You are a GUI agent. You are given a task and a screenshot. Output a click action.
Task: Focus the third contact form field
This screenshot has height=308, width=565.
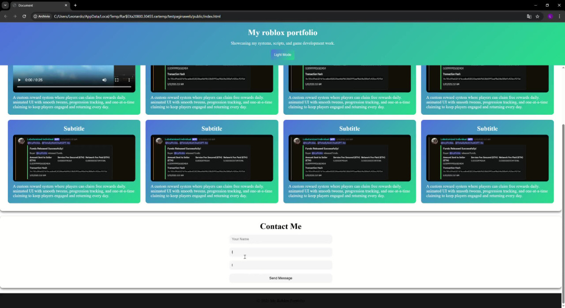[x=281, y=265]
